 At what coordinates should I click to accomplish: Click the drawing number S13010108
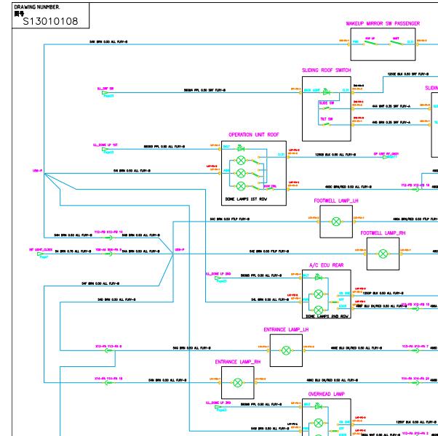point(50,21)
